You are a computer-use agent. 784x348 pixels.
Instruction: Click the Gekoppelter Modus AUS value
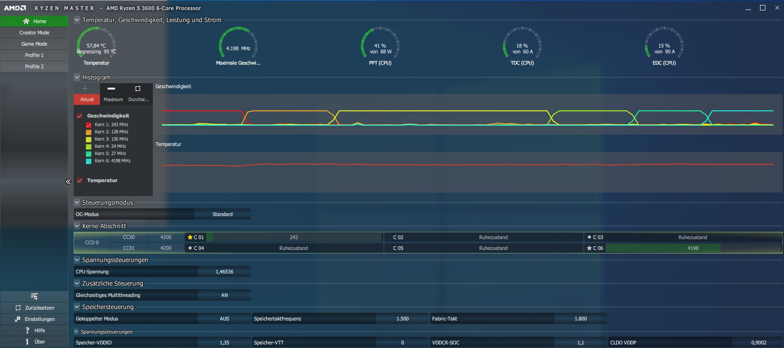[x=224, y=319]
